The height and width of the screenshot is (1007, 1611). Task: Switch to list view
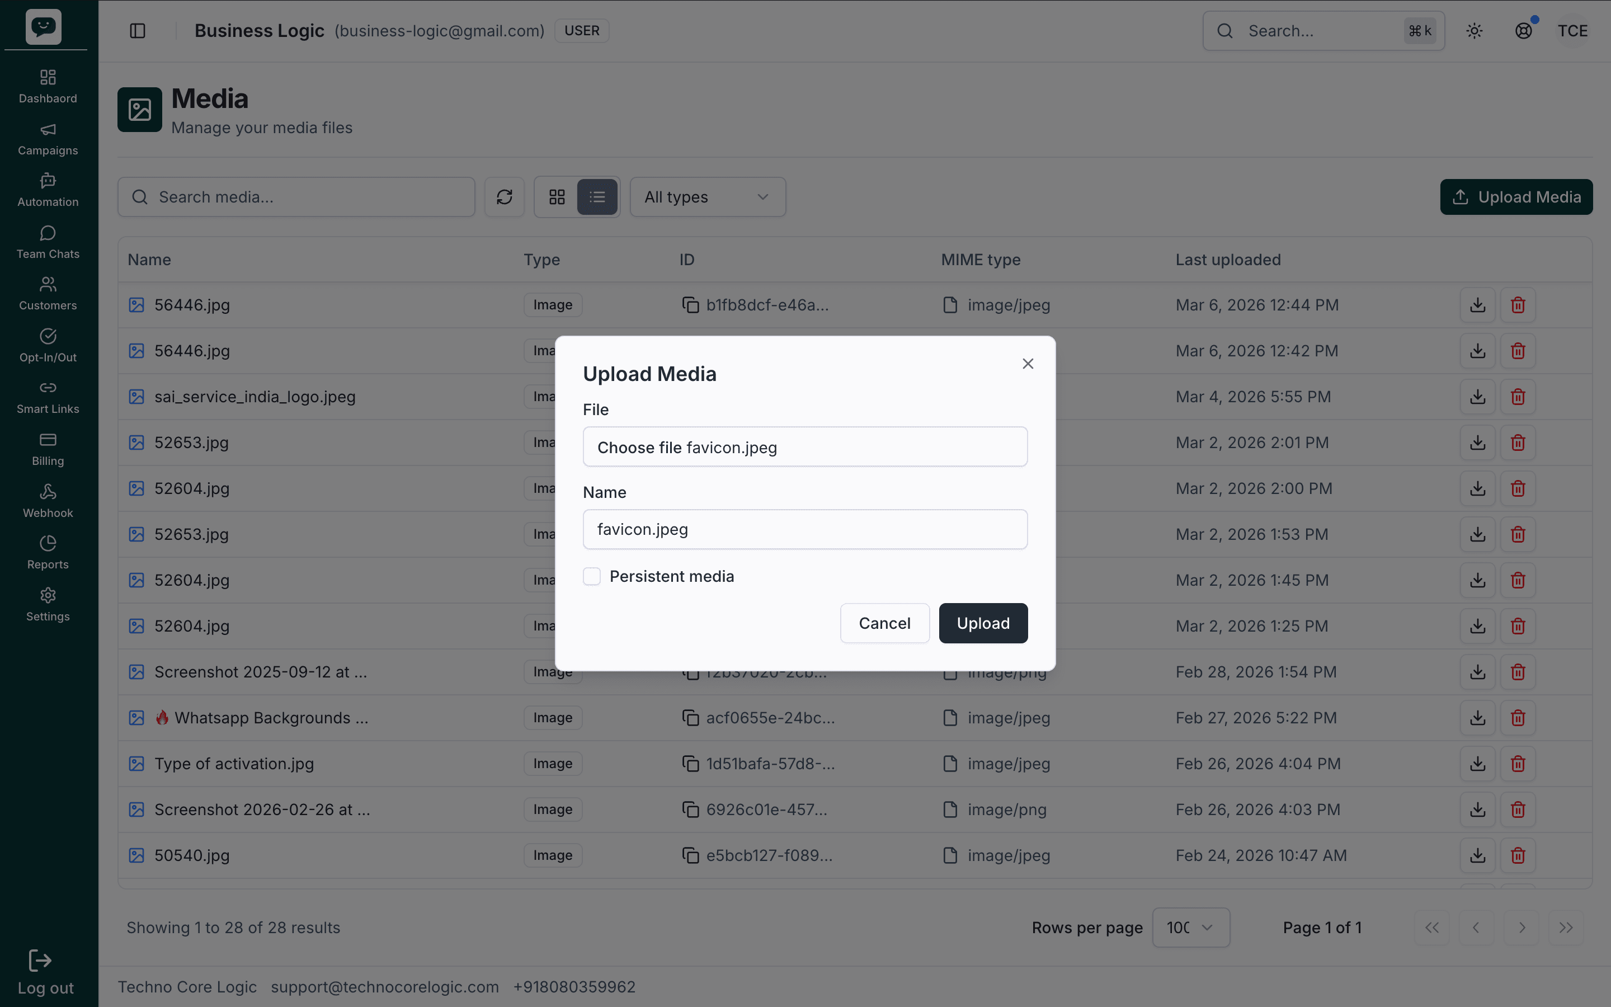pyautogui.click(x=597, y=197)
